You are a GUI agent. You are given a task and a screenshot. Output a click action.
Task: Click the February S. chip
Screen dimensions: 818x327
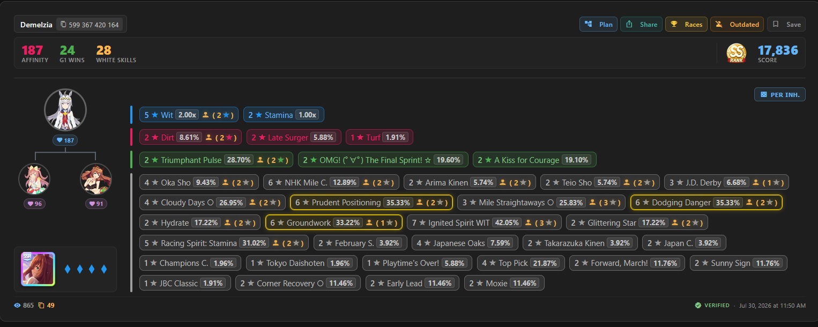359,243
